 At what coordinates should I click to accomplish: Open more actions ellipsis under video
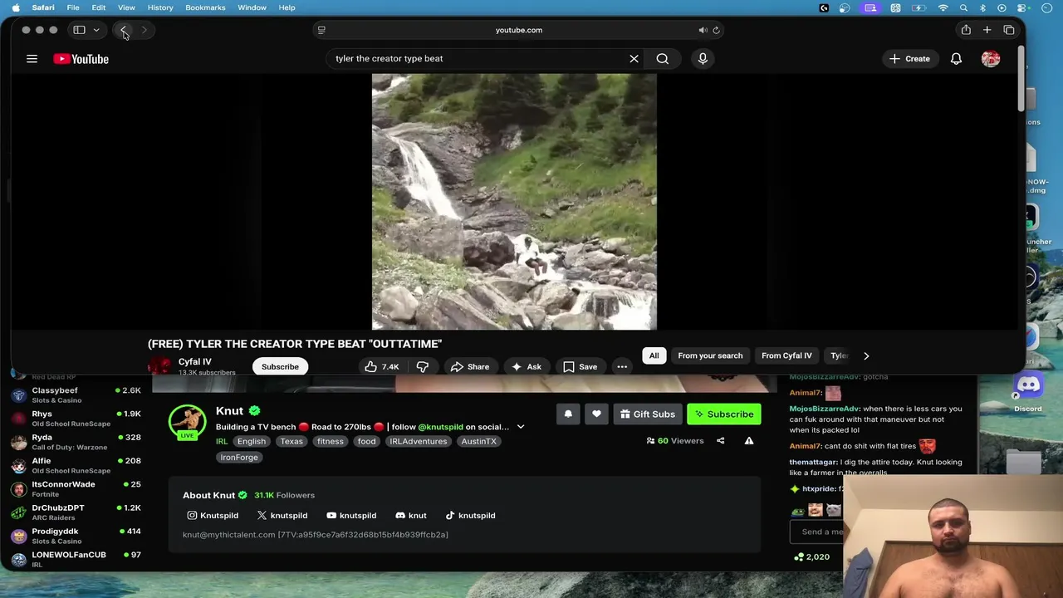tap(621, 366)
